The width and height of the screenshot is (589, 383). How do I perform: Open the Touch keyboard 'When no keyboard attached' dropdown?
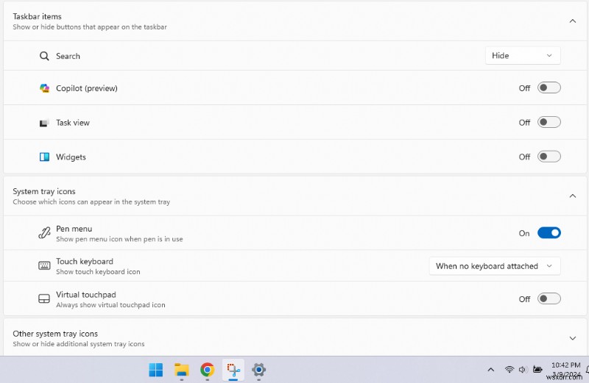click(x=495, y=266)
